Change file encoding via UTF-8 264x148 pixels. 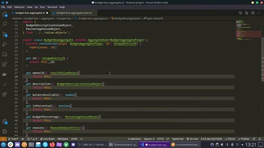click(160, 139)
